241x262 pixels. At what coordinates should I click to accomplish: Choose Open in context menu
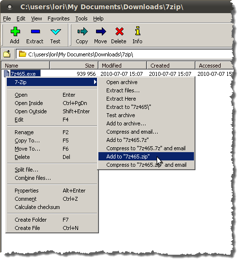tap(52, 95)
